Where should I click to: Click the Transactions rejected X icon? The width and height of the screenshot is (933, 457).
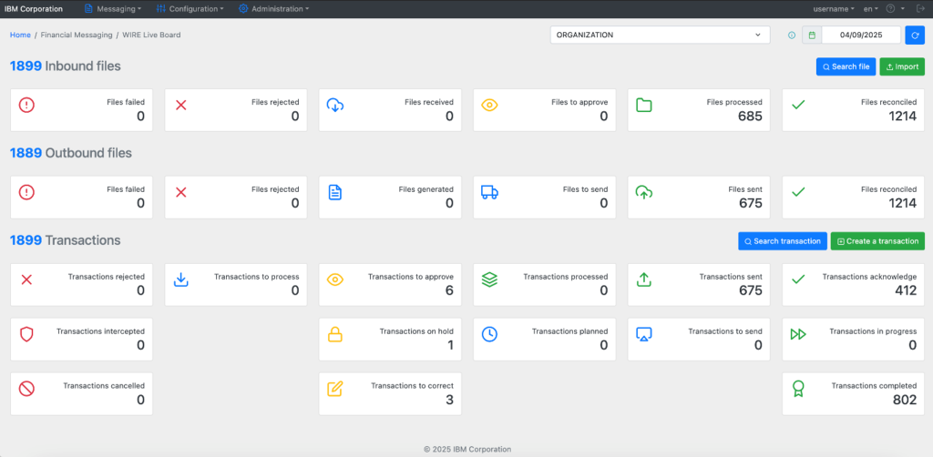coord(26,279)
